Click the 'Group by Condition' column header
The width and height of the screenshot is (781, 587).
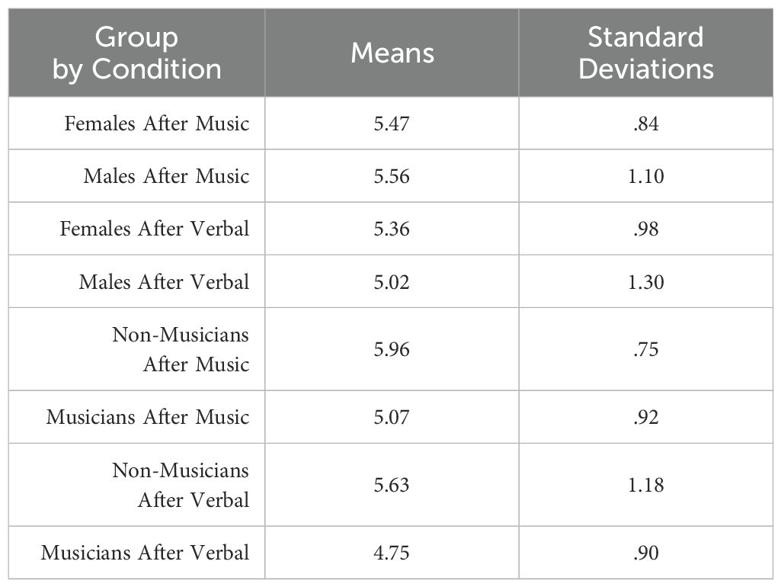(136, 53)
